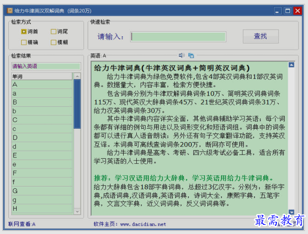Click the 联网查看:A link

point(22,224)
